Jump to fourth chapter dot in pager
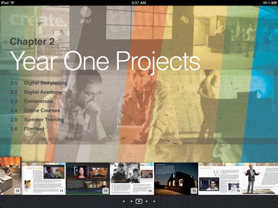 [147, 202]
